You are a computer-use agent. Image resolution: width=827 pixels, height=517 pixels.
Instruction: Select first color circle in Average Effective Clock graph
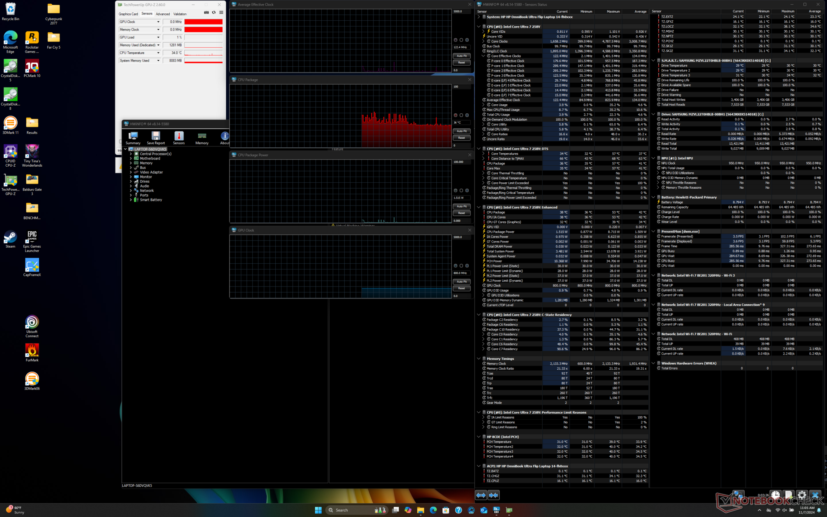click(456, 40)
